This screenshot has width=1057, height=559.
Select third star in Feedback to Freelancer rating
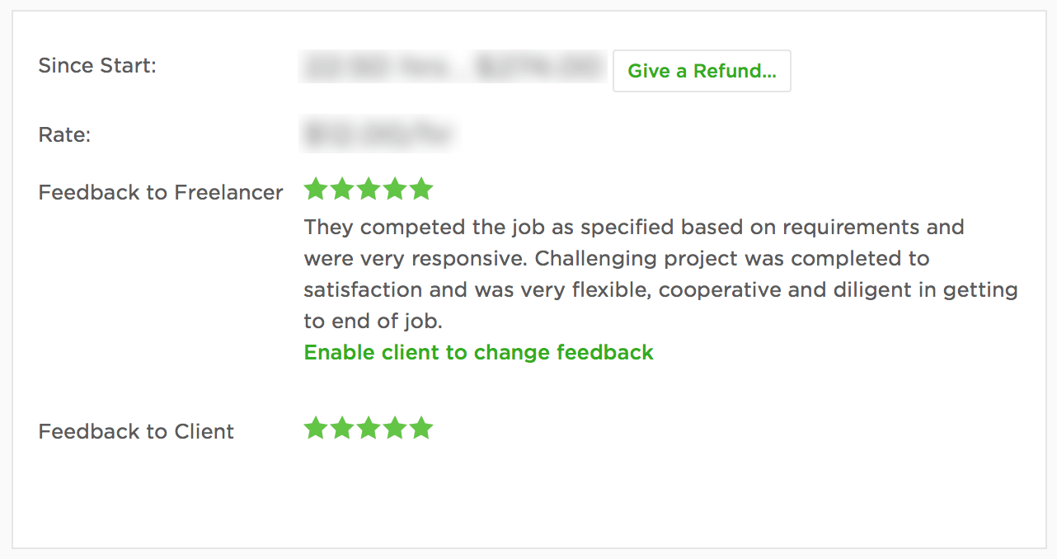coord(369,189)
